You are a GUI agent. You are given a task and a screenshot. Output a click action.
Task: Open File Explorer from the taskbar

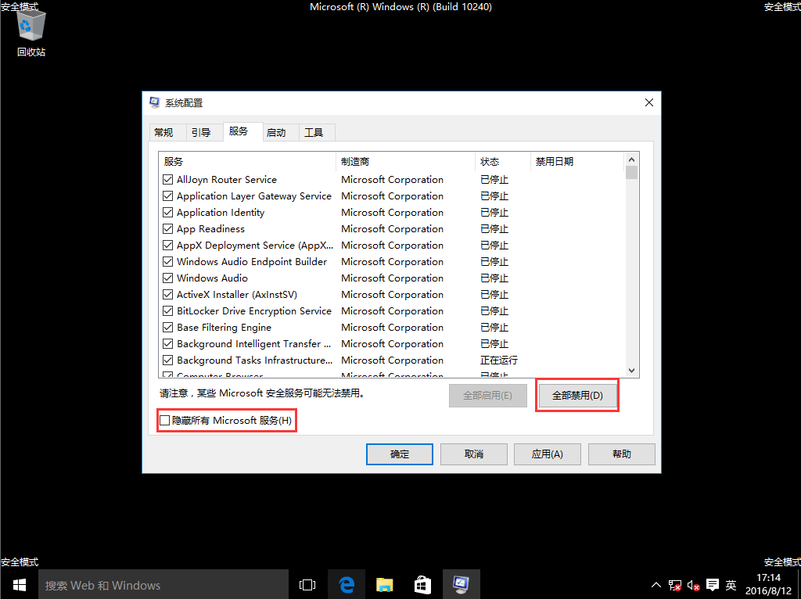tap(384, 585)
